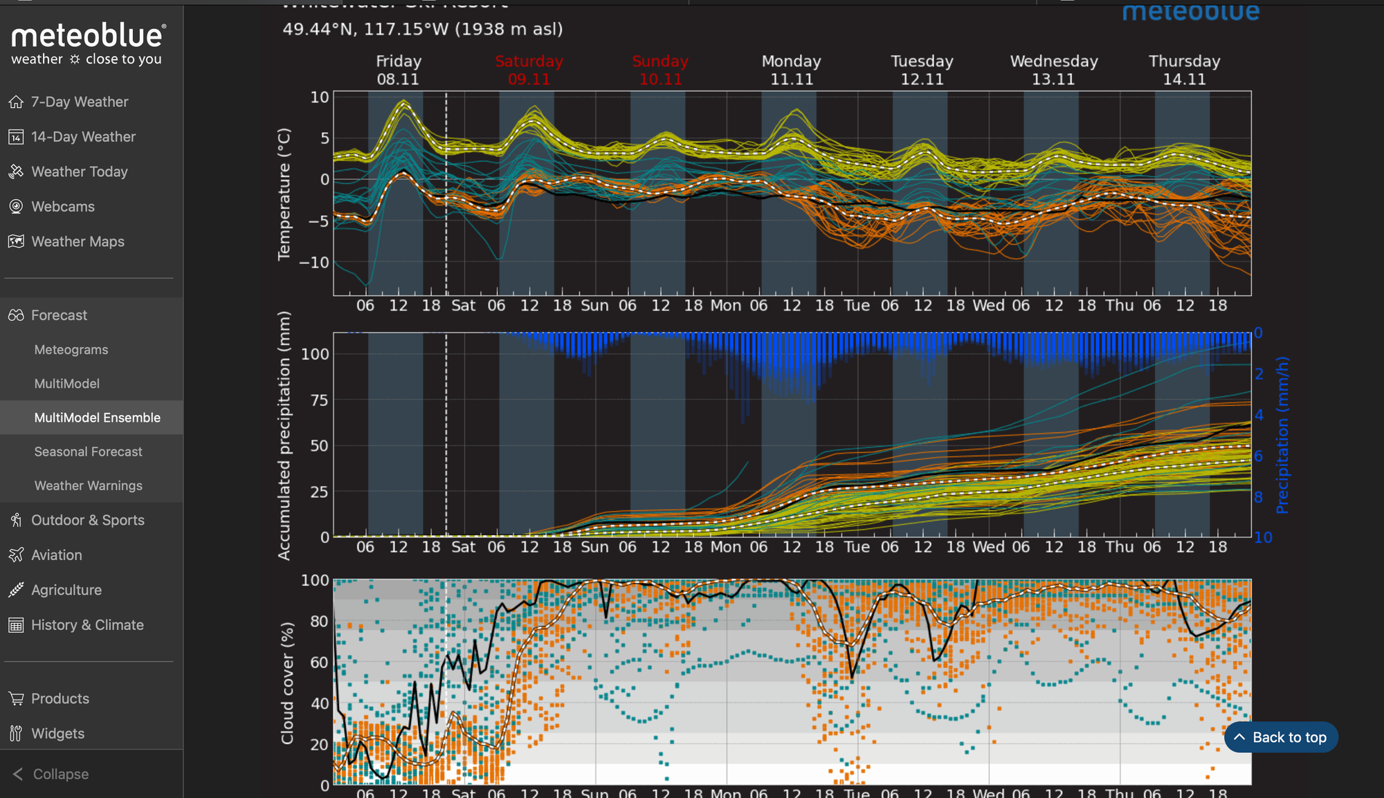Click the Weather Maps map icon
The image size is (1384, 798).
(x=16, y=241)
